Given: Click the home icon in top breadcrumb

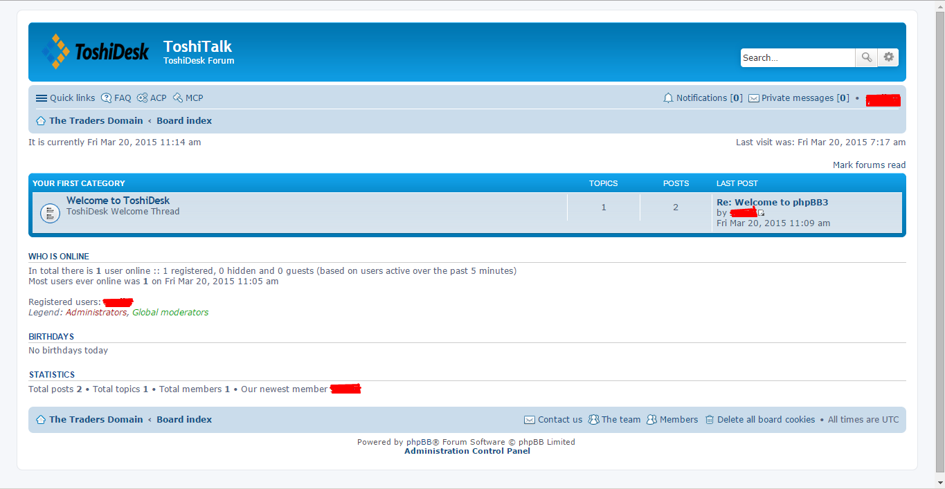Looking at the screenshot, I should tap(41, 121).
